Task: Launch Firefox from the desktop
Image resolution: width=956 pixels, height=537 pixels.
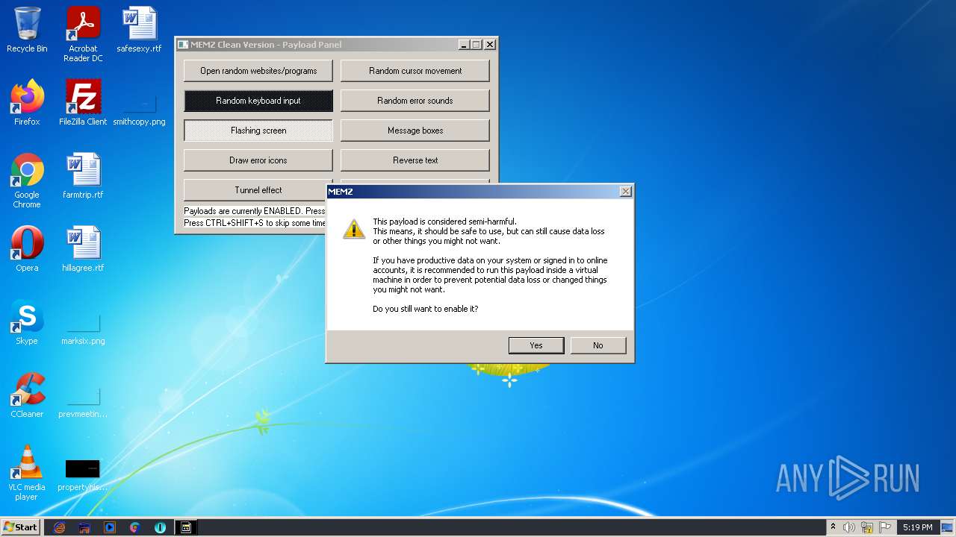Action: point(27,102)
